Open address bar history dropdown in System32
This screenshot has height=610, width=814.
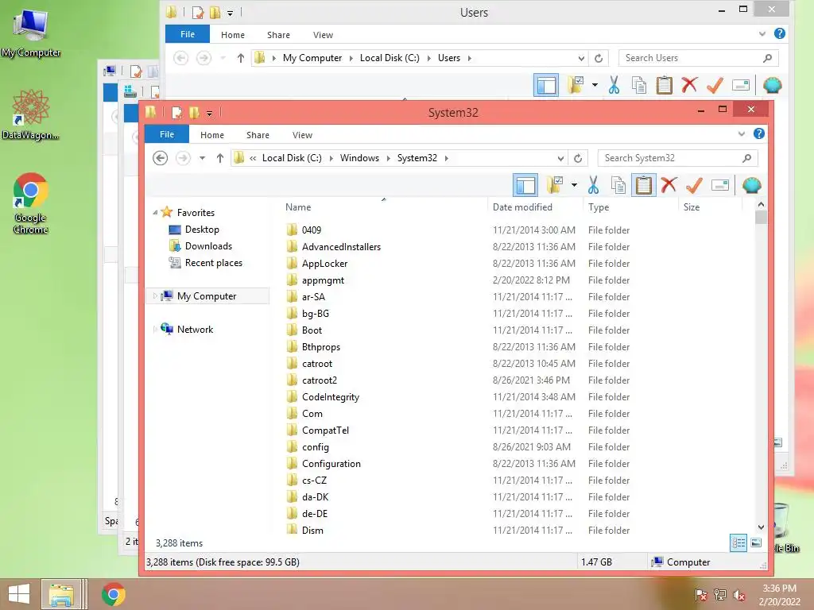tap(560, 158)
